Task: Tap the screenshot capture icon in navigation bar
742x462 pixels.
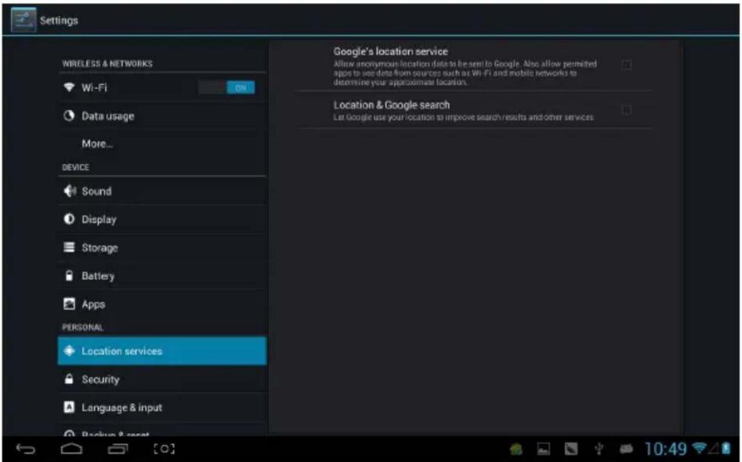Action: [x=164, y=449]
